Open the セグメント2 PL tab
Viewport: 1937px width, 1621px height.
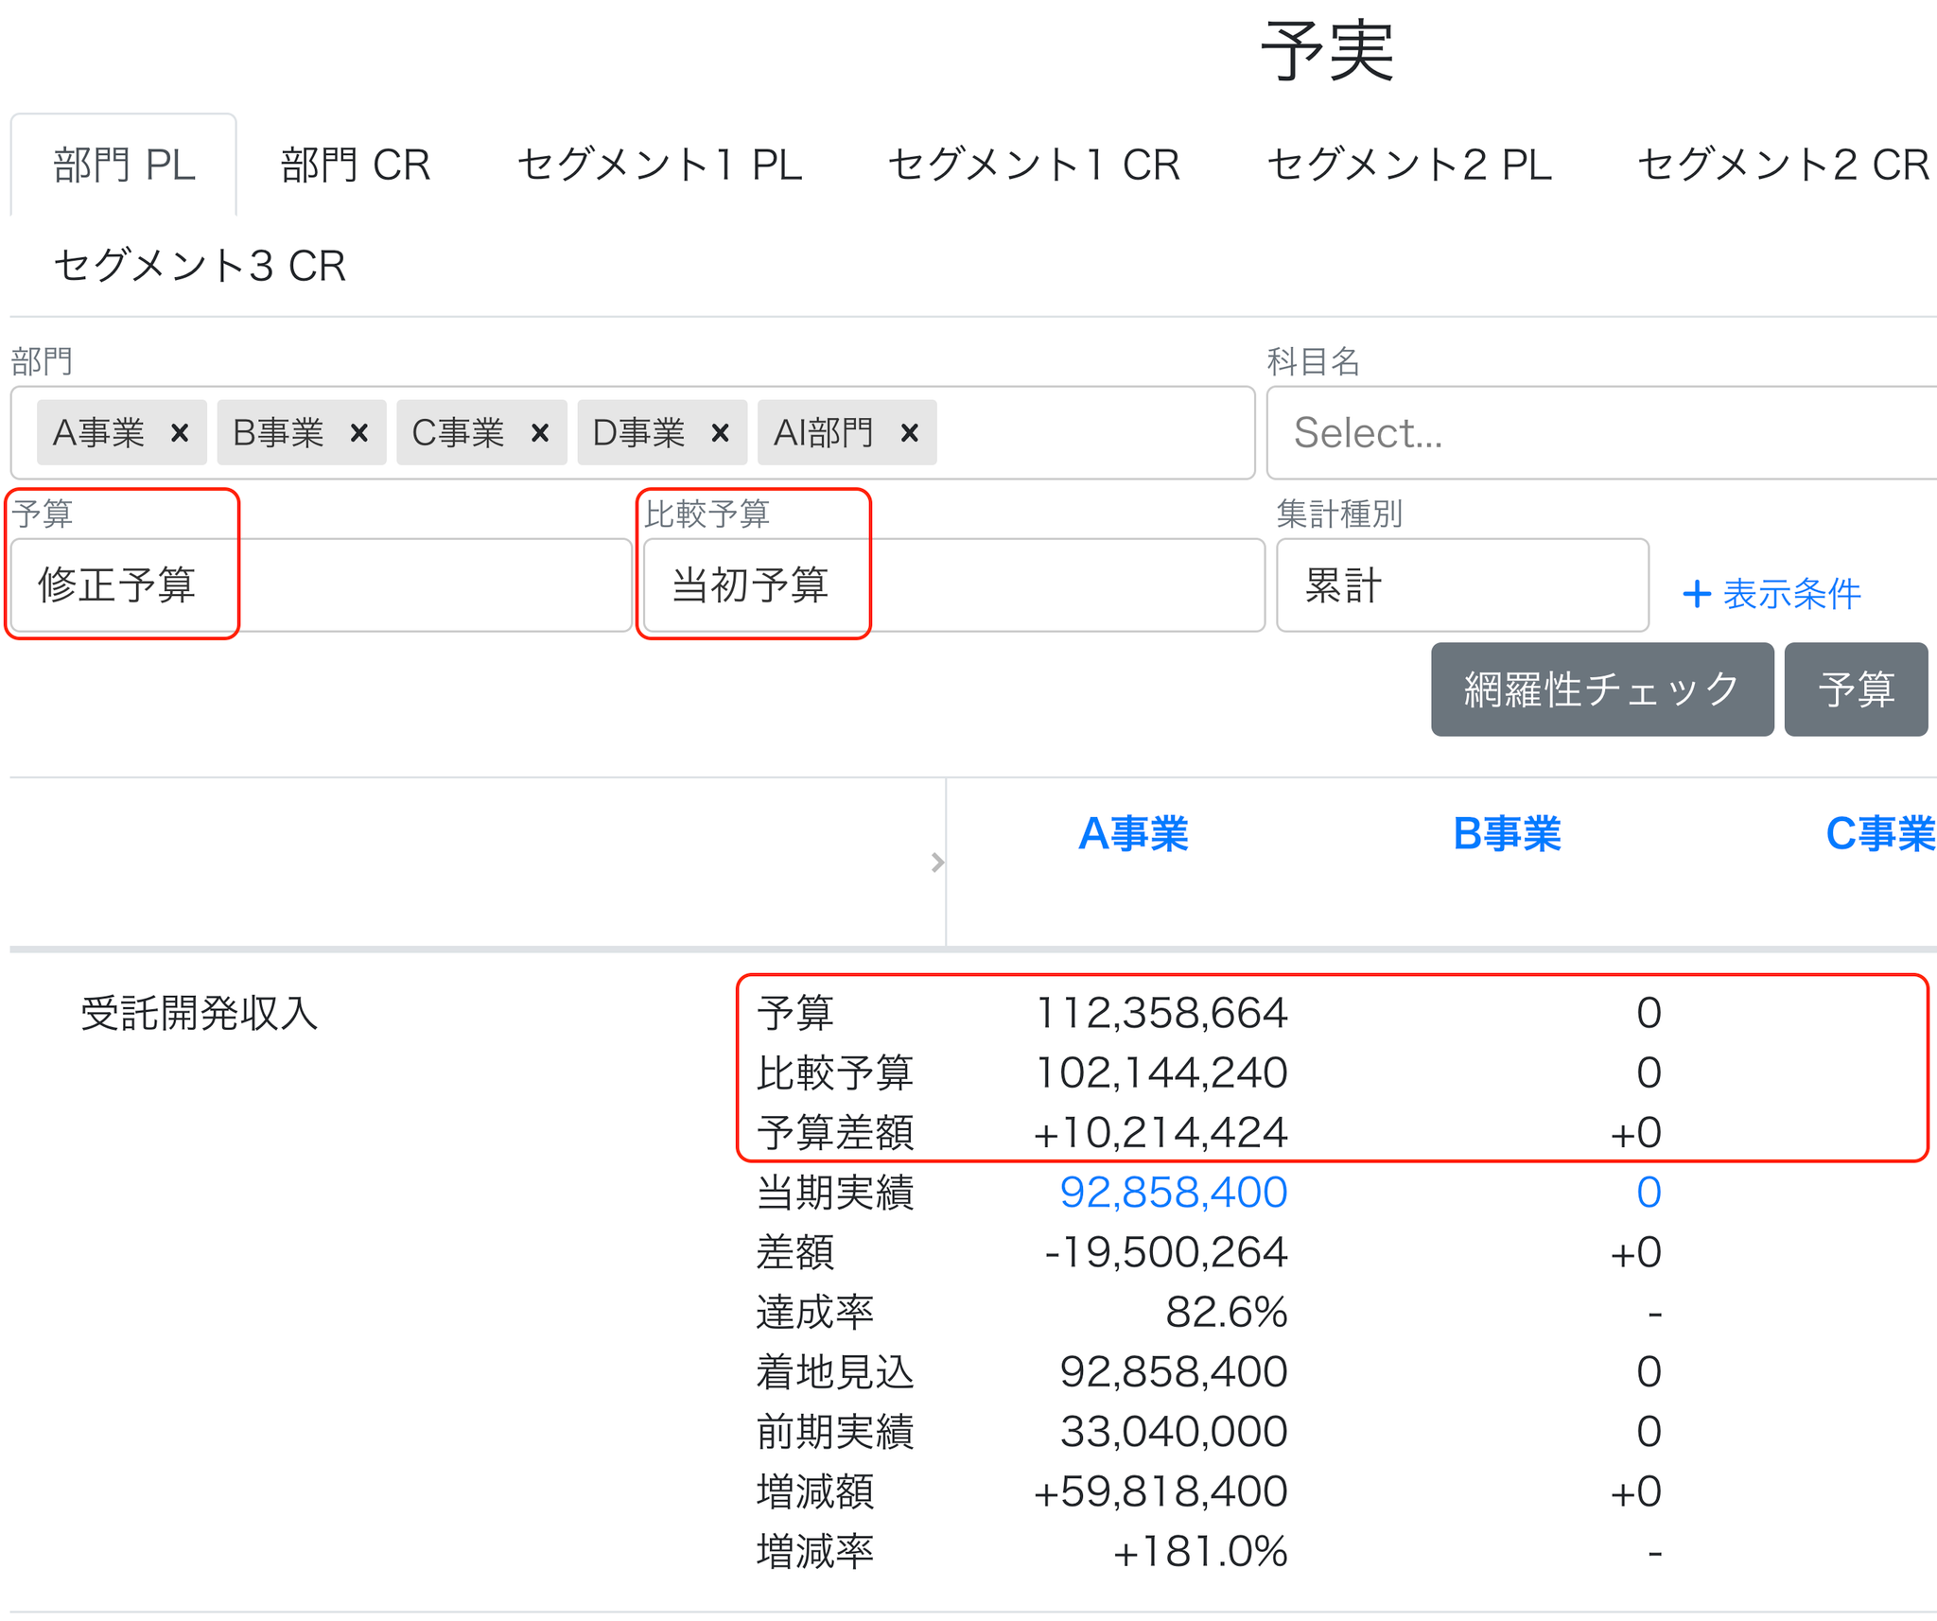[1409, 166]
